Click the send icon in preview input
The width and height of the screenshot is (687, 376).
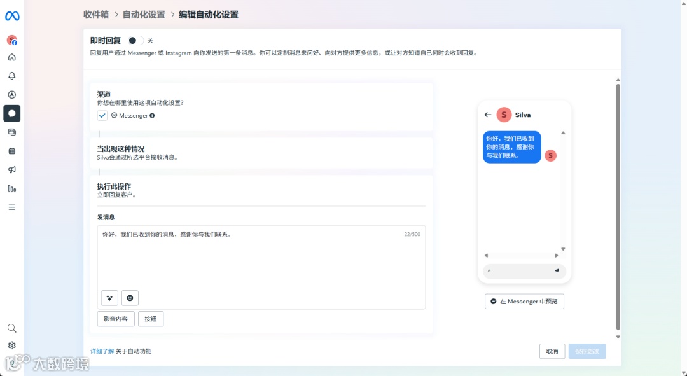point(557,271)
